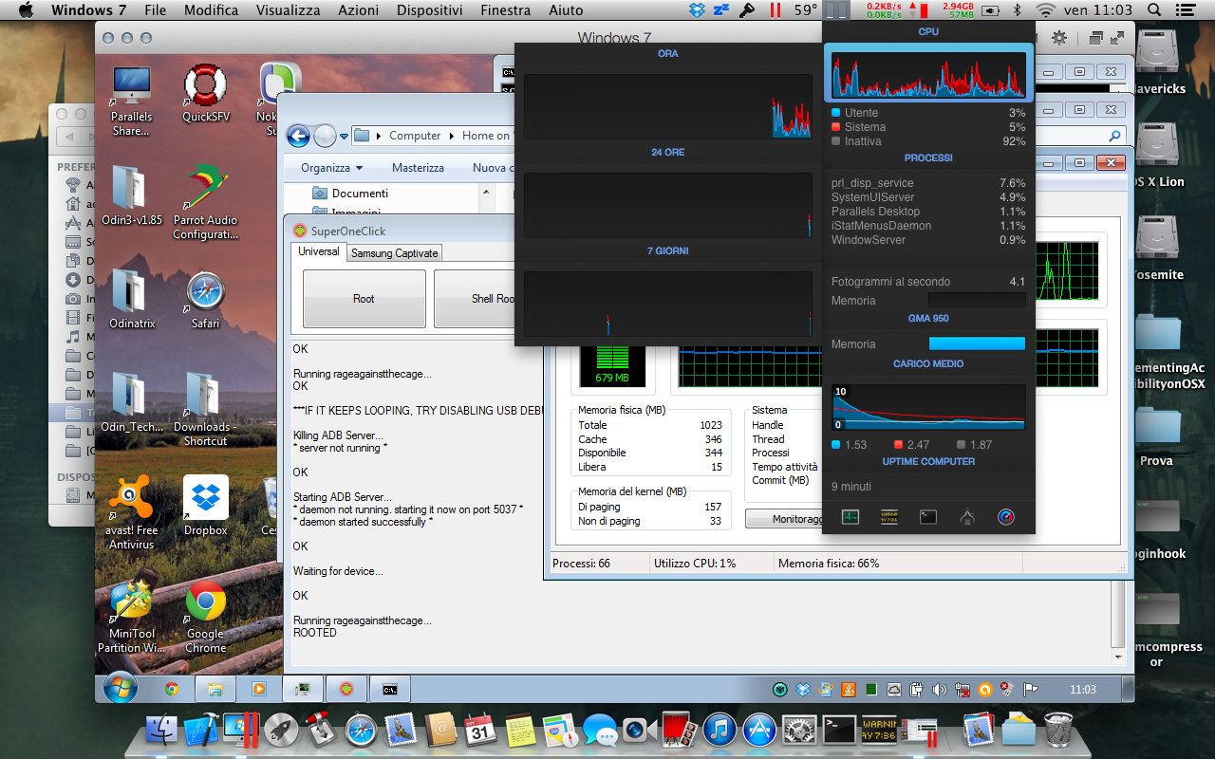Click Windows taskbar clock showing 11:03

coord(1082,690)
